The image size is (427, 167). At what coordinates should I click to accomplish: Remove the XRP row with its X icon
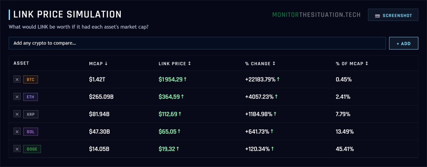17,114
